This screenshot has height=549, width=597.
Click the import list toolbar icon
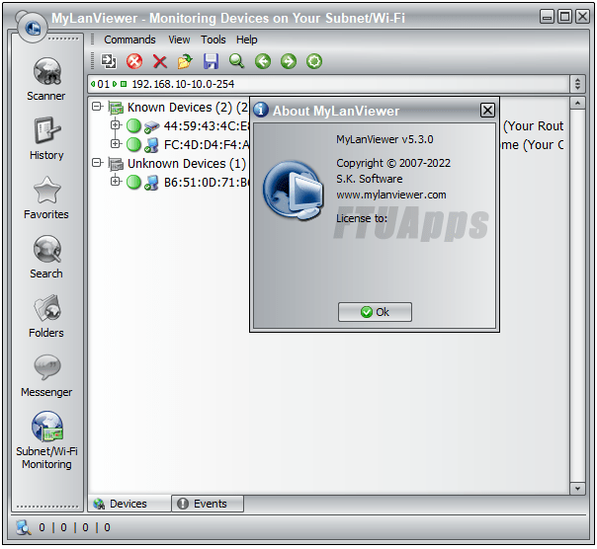[x=109, y=61]
